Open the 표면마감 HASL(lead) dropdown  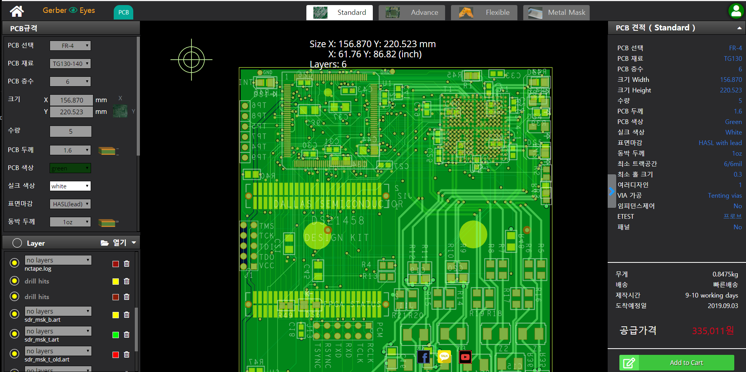(x=70, y=204)
